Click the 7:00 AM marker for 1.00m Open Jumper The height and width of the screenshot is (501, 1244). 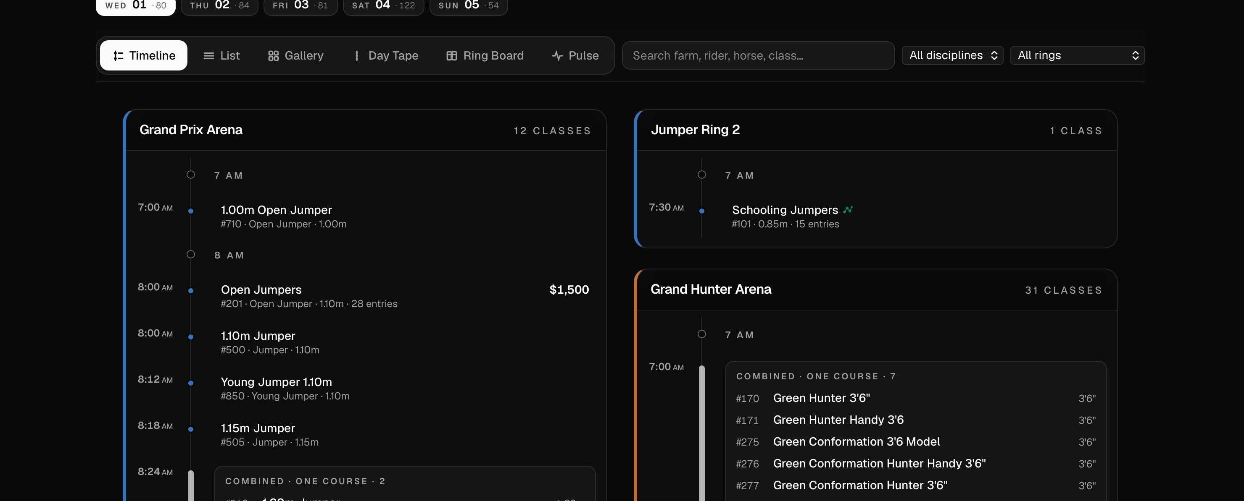[x=191, y=211]
